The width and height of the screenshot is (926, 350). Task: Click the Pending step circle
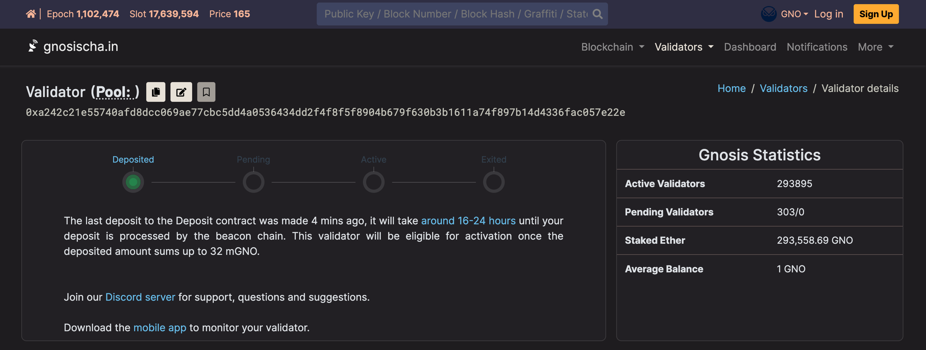pyautogui.click(x=253, y=182)
